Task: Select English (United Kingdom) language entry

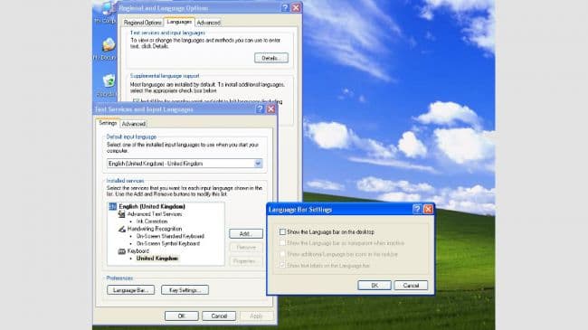Action: (152, 207)
